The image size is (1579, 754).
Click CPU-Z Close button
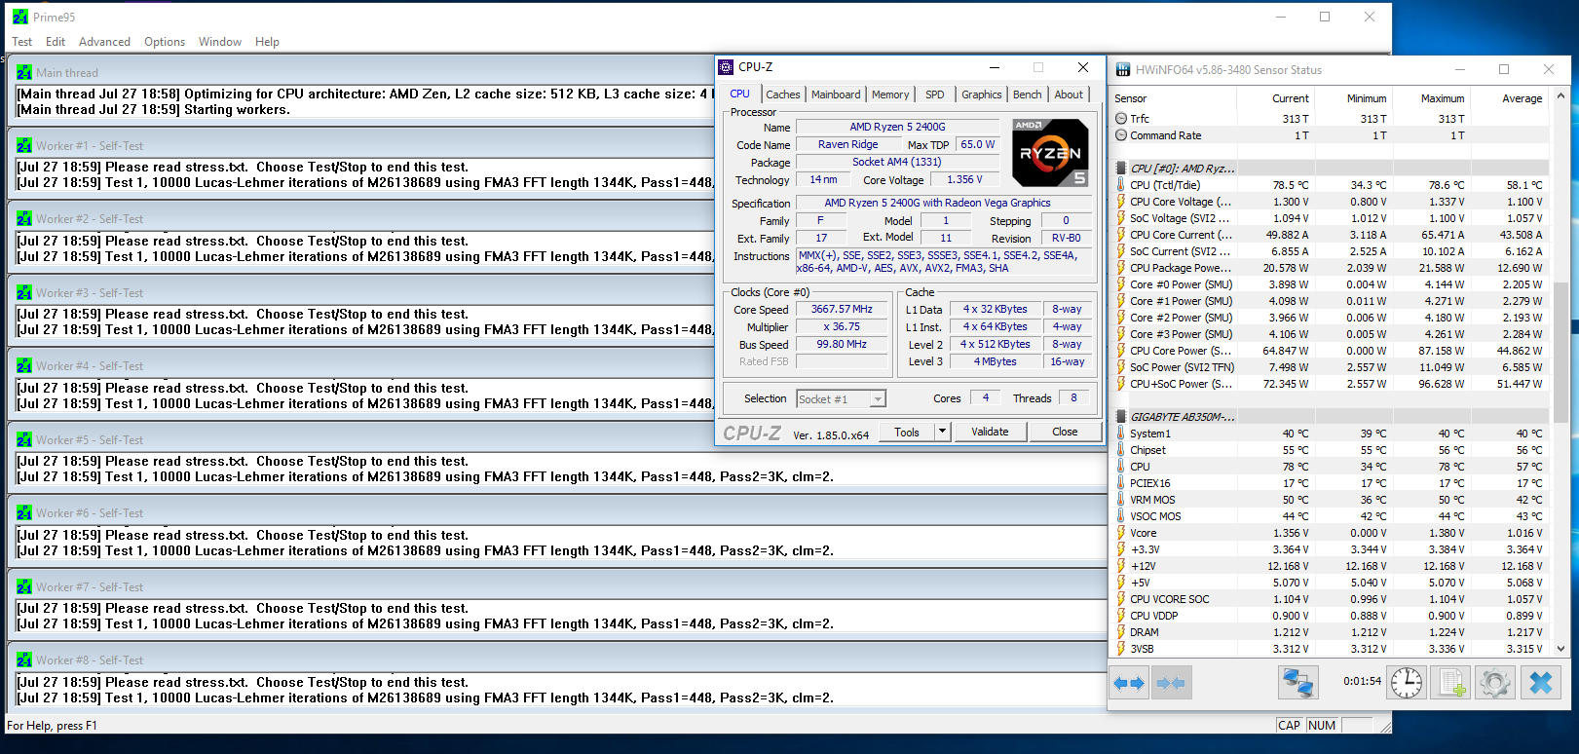pos(1065,432)
